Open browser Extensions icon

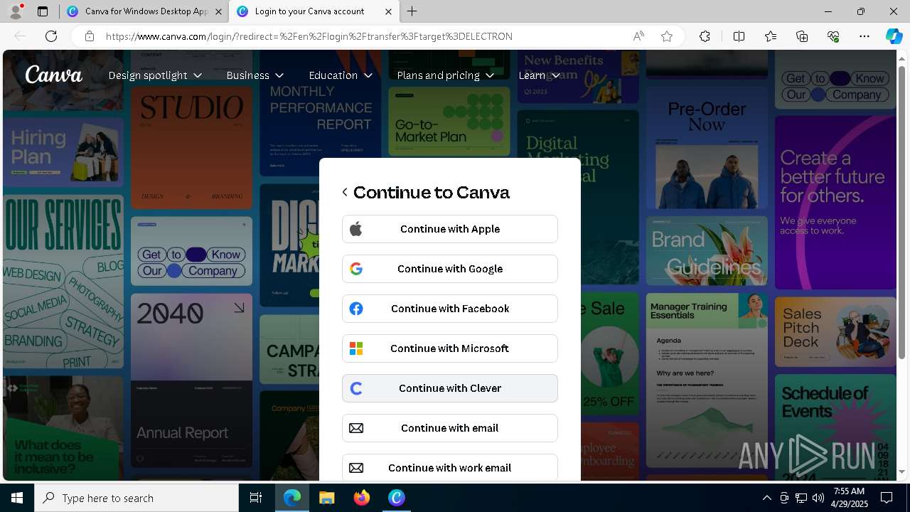pos(705,36)
